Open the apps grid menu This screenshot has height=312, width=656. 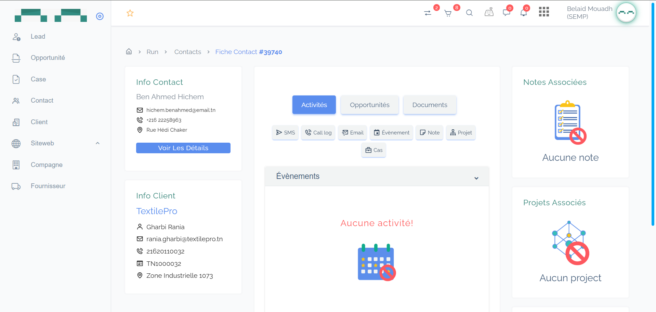(544, 12)
